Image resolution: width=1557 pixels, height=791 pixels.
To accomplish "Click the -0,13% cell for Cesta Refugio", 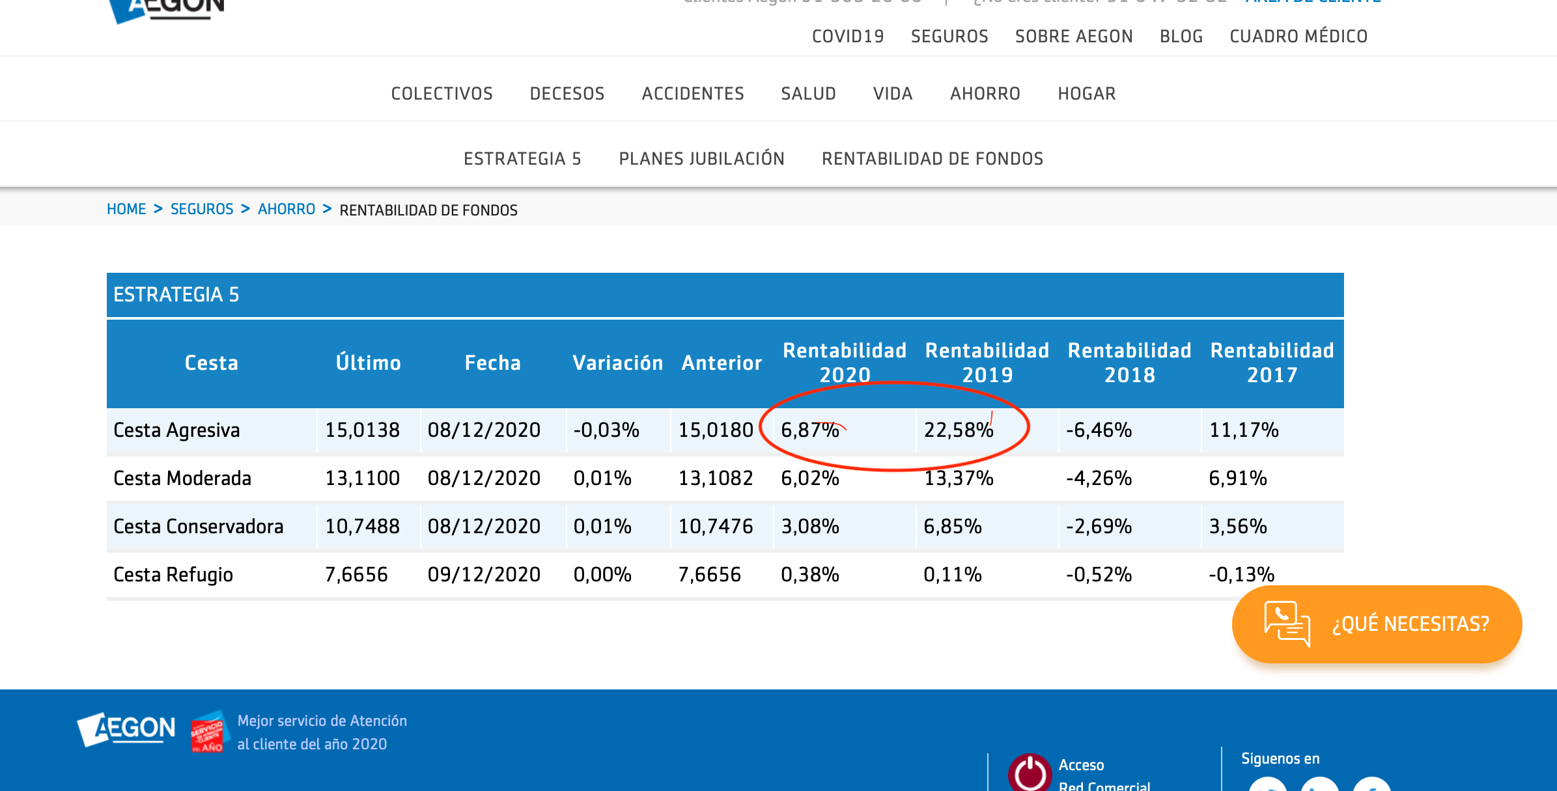I will [x=1241, y=575].
